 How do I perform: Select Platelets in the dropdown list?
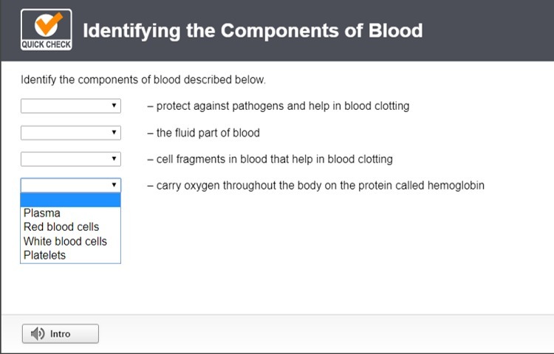(x=45, y=255)
